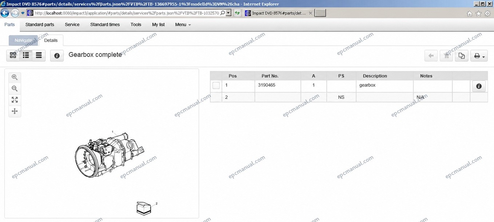Click the browser back arrow button
This screenshot has width=494, height=222.
click(x=5, y=13)
